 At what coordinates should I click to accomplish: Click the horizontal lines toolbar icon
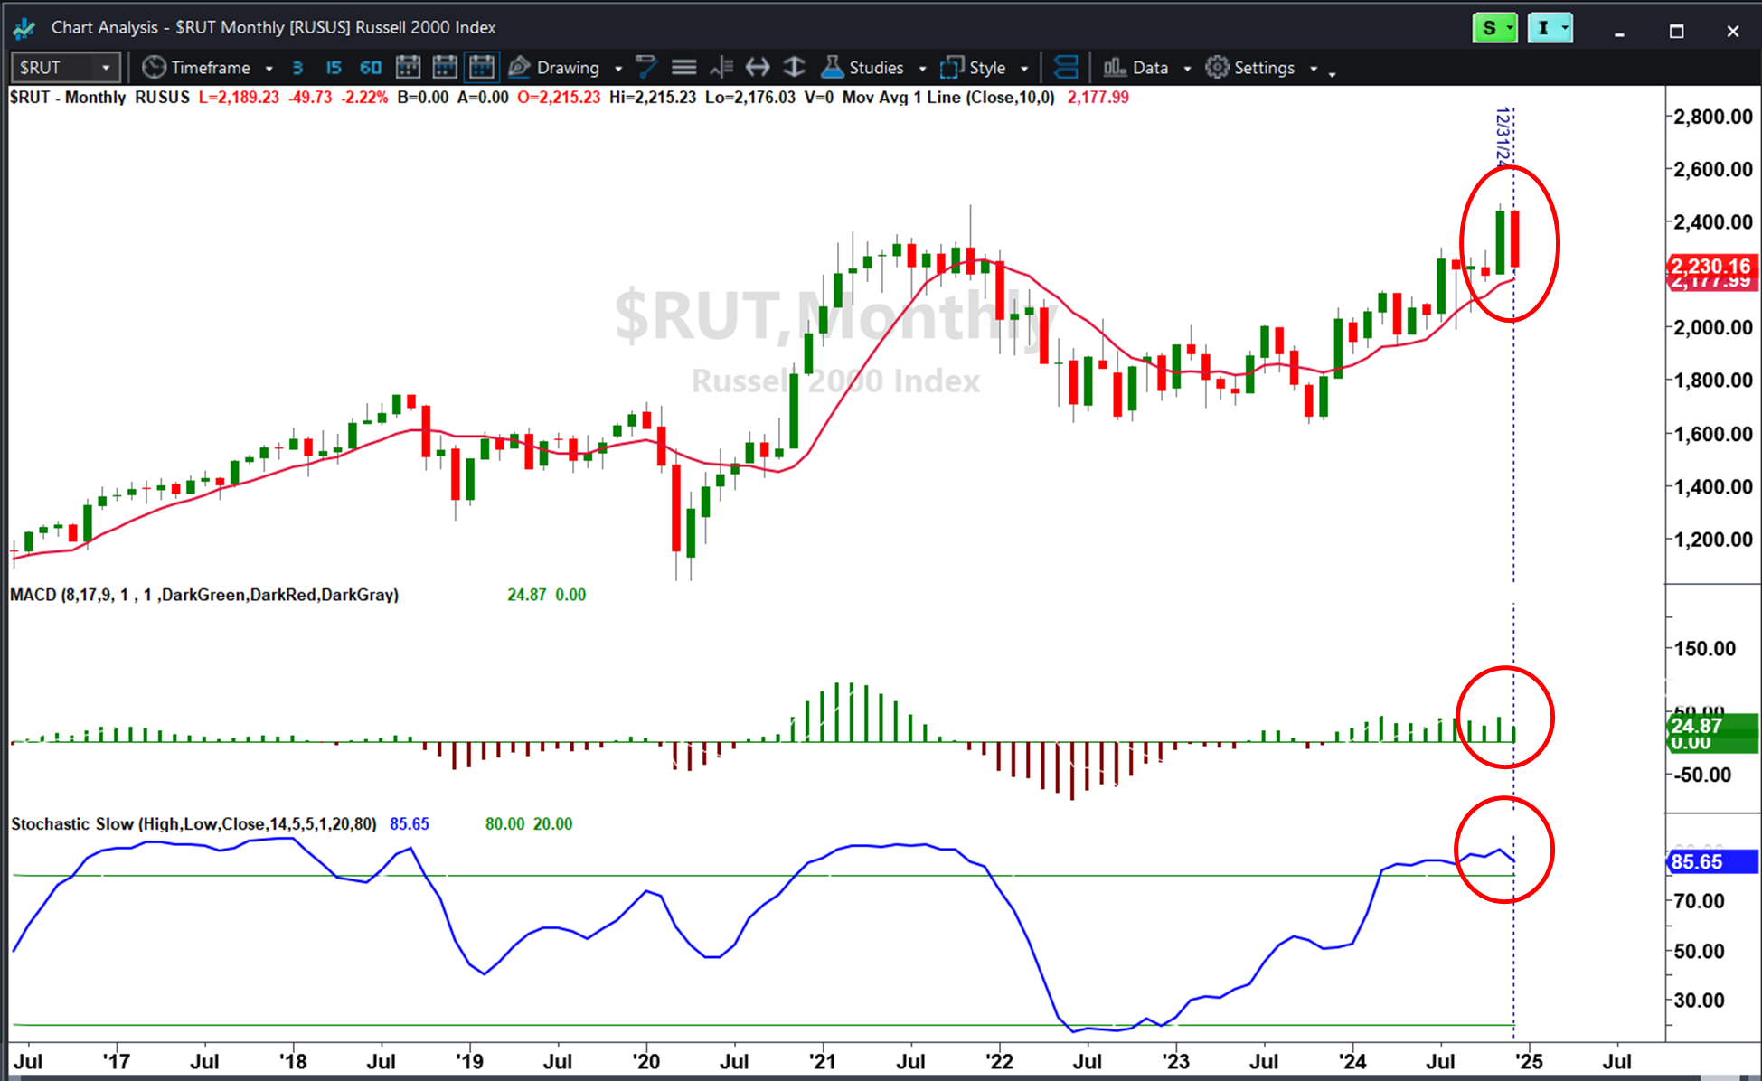[x=684, y=68]
